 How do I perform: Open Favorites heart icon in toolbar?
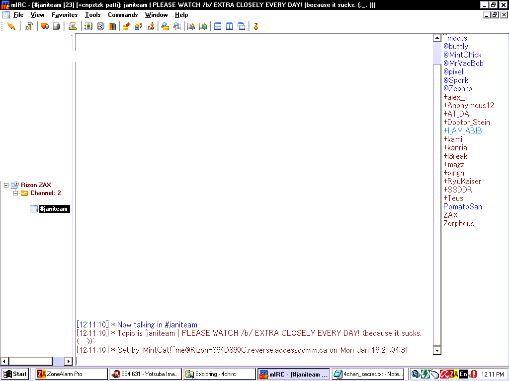click(x=44, y=26)
